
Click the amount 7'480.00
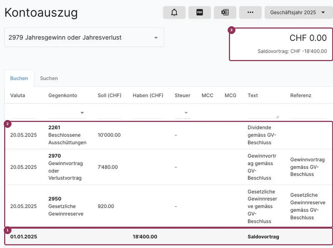(108, 167)
